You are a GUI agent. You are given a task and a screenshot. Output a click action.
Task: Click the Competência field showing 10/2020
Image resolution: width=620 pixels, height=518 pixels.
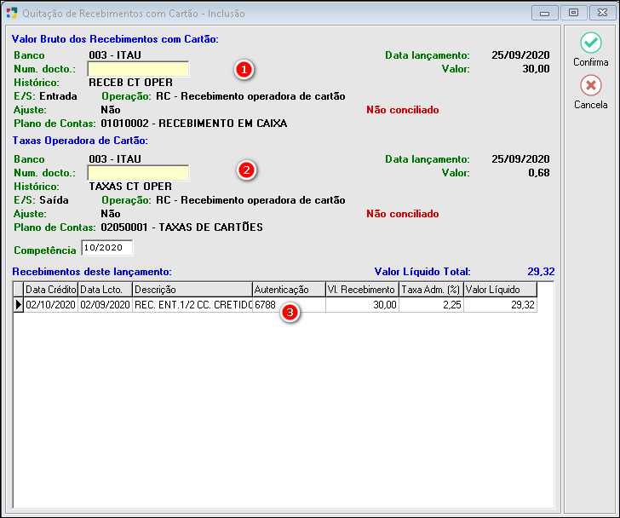106,248
